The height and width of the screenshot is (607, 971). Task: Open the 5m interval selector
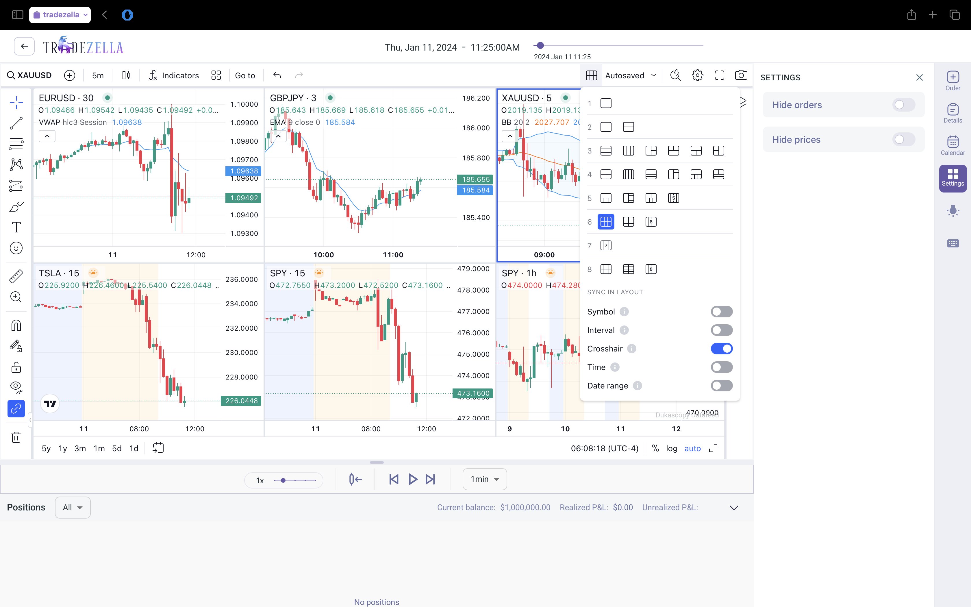[x=97, y=75]
